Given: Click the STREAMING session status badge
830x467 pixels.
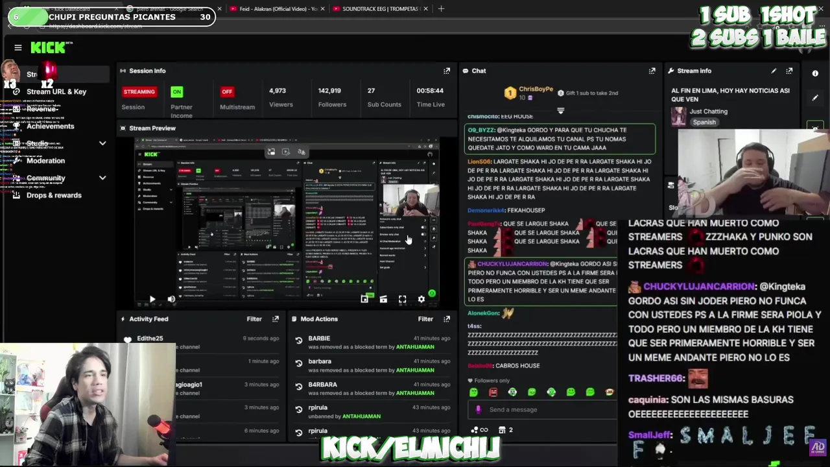Looking at the screenshot, I should pyautogui.click(x=139, y=91).
